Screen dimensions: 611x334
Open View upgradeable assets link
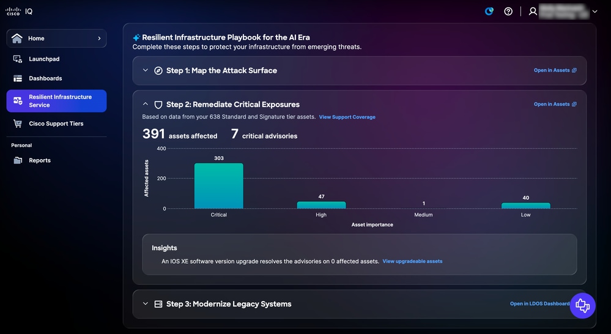[x=412, y=261]
